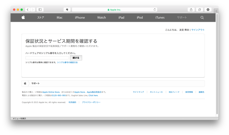229x135 pixels.
Task: Add a new tab with plus button
Action: [x=216, y=11]
